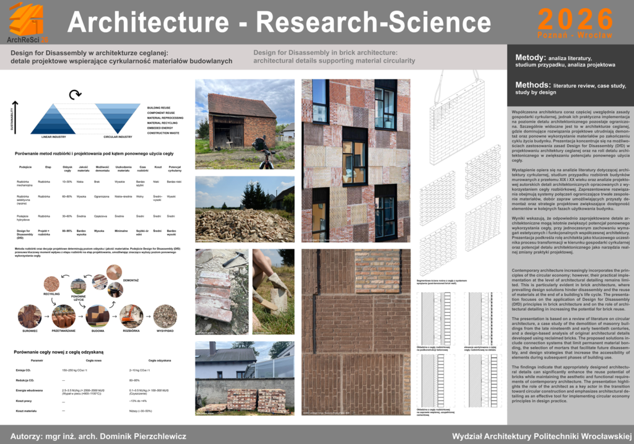Image resolution: width=634 pixels, height=444 pixels.
Task: Click the patchwork brick facade photo
Action: (355, 160)
